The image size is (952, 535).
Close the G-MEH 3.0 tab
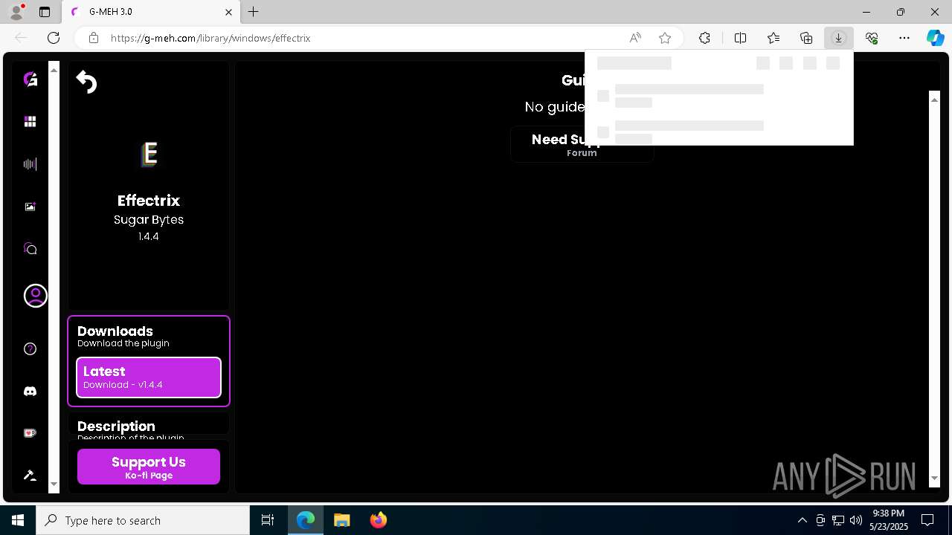click(228, 12)
